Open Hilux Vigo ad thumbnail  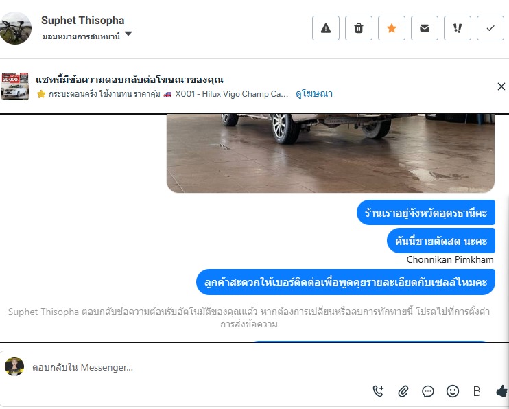(x=15, y=86)
